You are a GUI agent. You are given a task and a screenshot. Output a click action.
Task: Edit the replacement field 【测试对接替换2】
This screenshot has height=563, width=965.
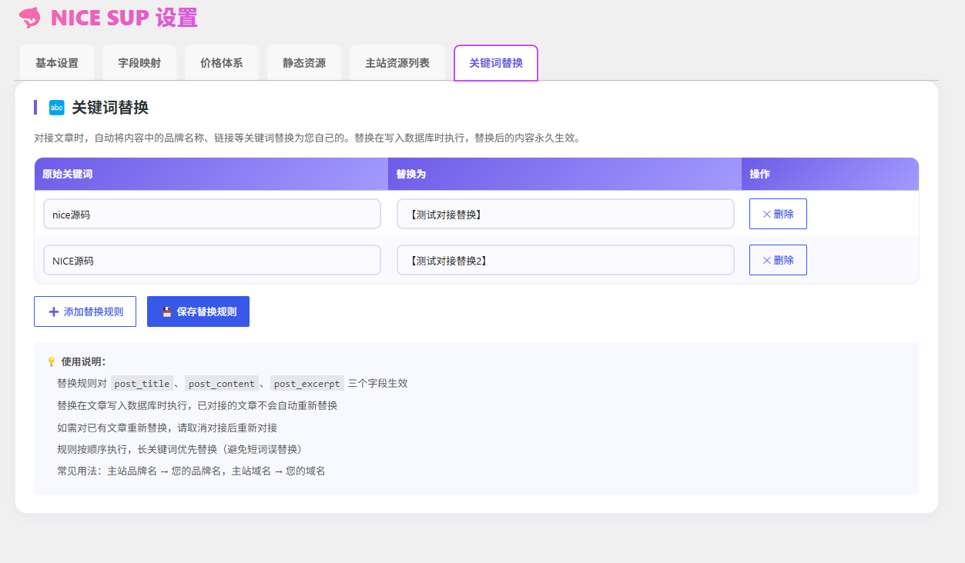(x=565, y=260)
